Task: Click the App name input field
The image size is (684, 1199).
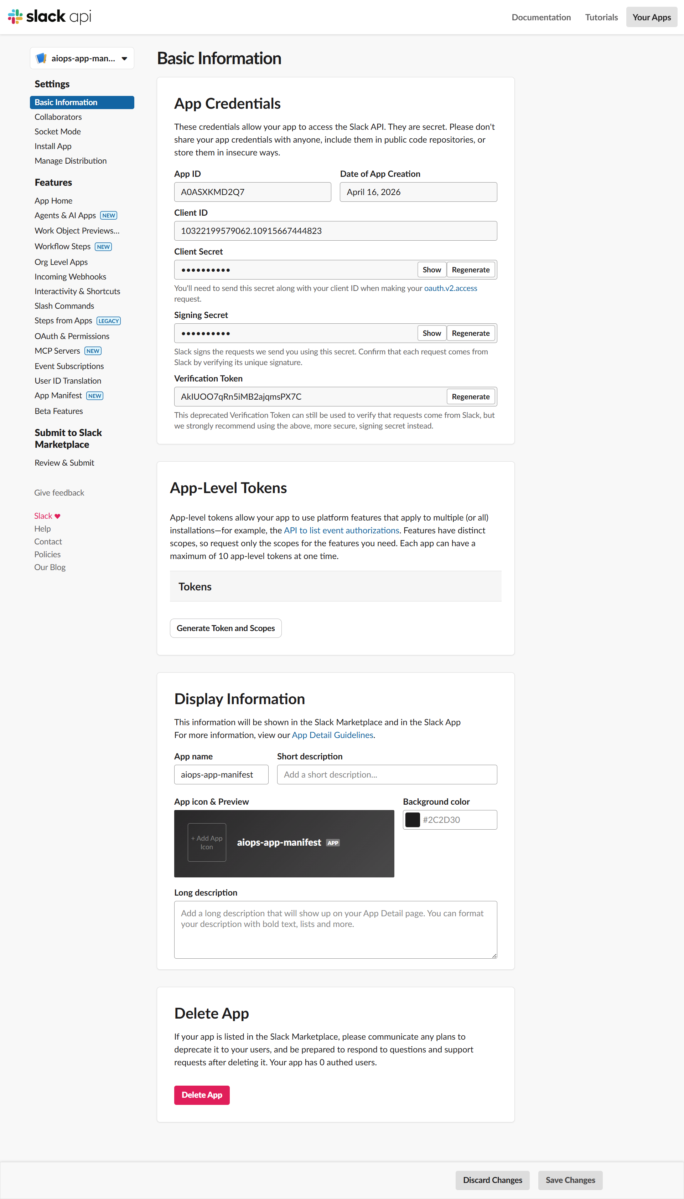Action: [221, 775]
